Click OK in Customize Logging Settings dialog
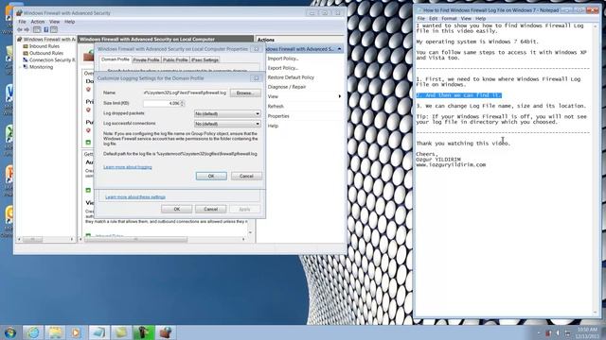 211,177
